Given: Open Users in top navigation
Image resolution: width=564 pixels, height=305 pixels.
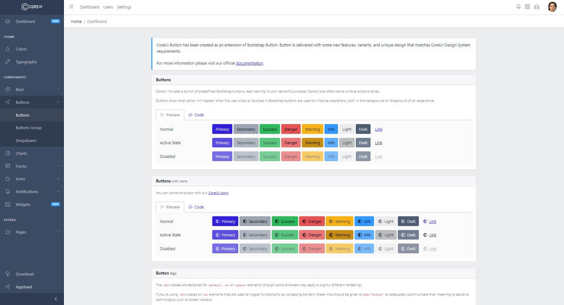Looking at the screenshot, I should point(108,7).
